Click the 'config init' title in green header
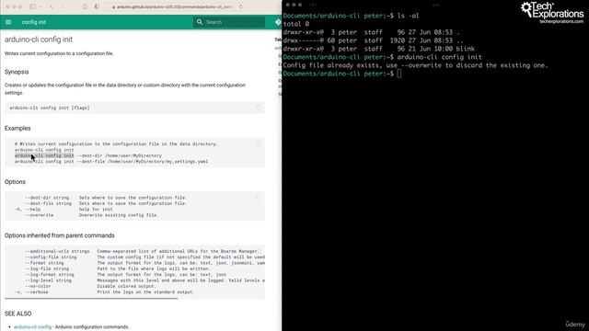Image resolution: width=589 pixels, height=331 pixels. click(x=34, y=22)
